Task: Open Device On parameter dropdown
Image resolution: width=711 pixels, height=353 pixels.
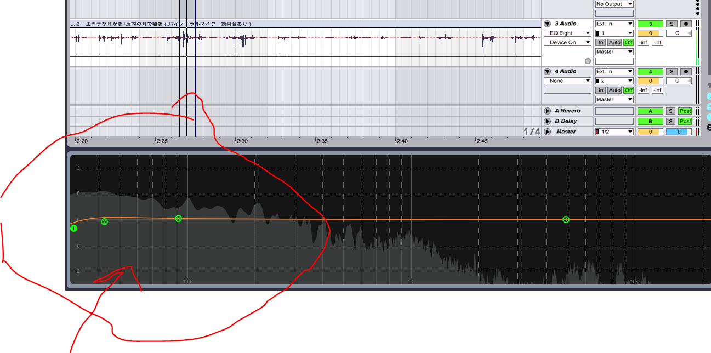Action: point(567,43)
